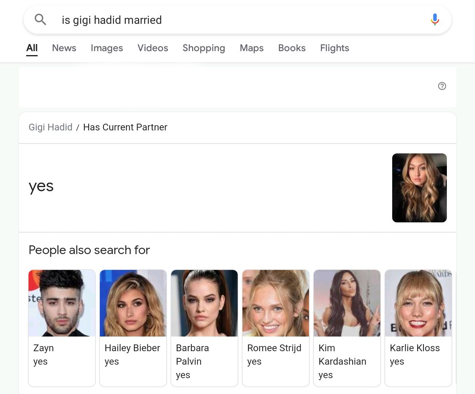475x394 pixels.
Task: Open the Kim Kardashian photo card
Action: pyautogui.click(x=347, y=303)
